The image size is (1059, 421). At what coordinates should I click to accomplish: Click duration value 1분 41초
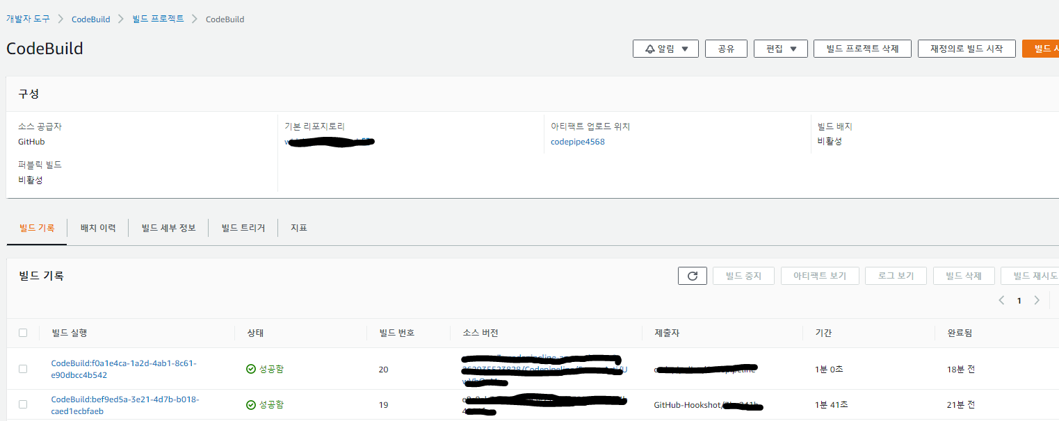(x=831, y=404)
